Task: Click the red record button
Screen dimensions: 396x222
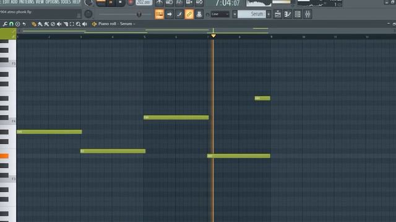Action: 131,2
